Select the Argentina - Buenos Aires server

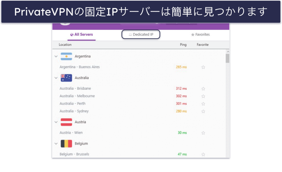pos(80,67)
